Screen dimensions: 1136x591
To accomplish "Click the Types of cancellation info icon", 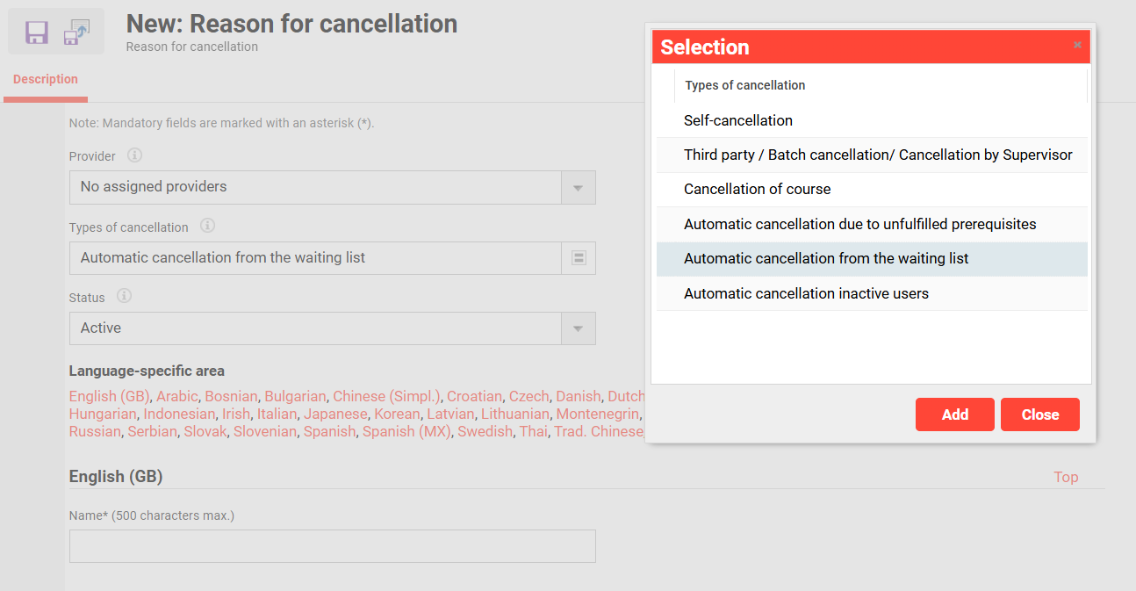I will pos(207,227).
